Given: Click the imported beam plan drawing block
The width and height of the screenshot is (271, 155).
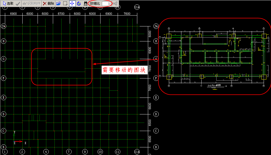Looking at the screenshot, I should click(x=214, y=56).
